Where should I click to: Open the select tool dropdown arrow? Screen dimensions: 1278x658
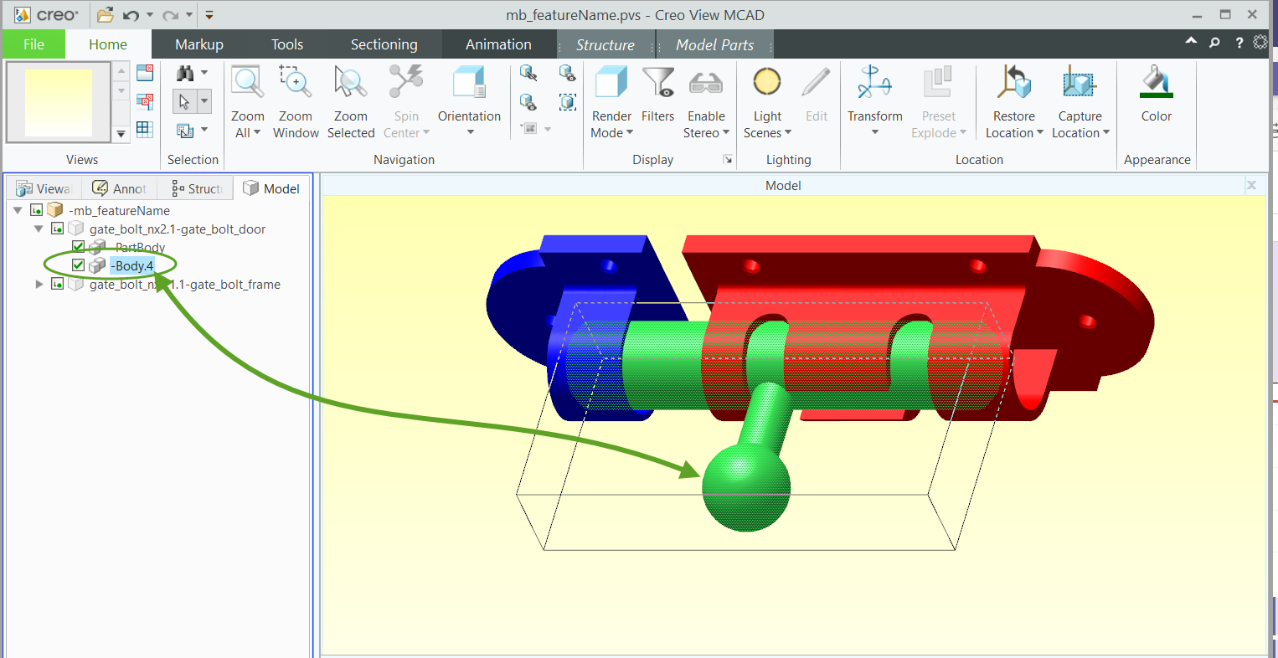(204, 101)
